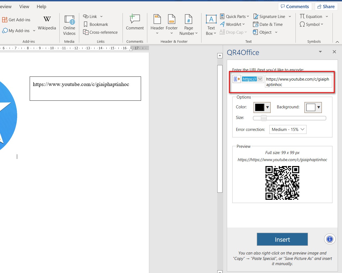Insert Date & Time
342x273 pixels.
(268, 24)
